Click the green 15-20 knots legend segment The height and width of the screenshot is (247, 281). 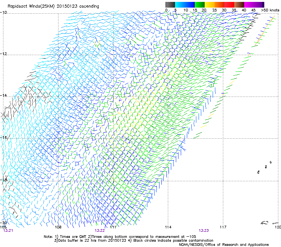point(200,5)
